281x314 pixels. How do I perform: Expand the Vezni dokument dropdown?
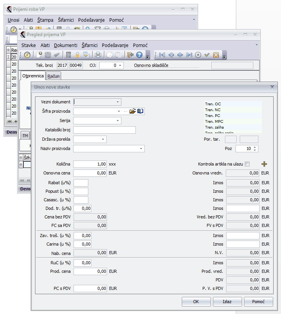(118, 102)
